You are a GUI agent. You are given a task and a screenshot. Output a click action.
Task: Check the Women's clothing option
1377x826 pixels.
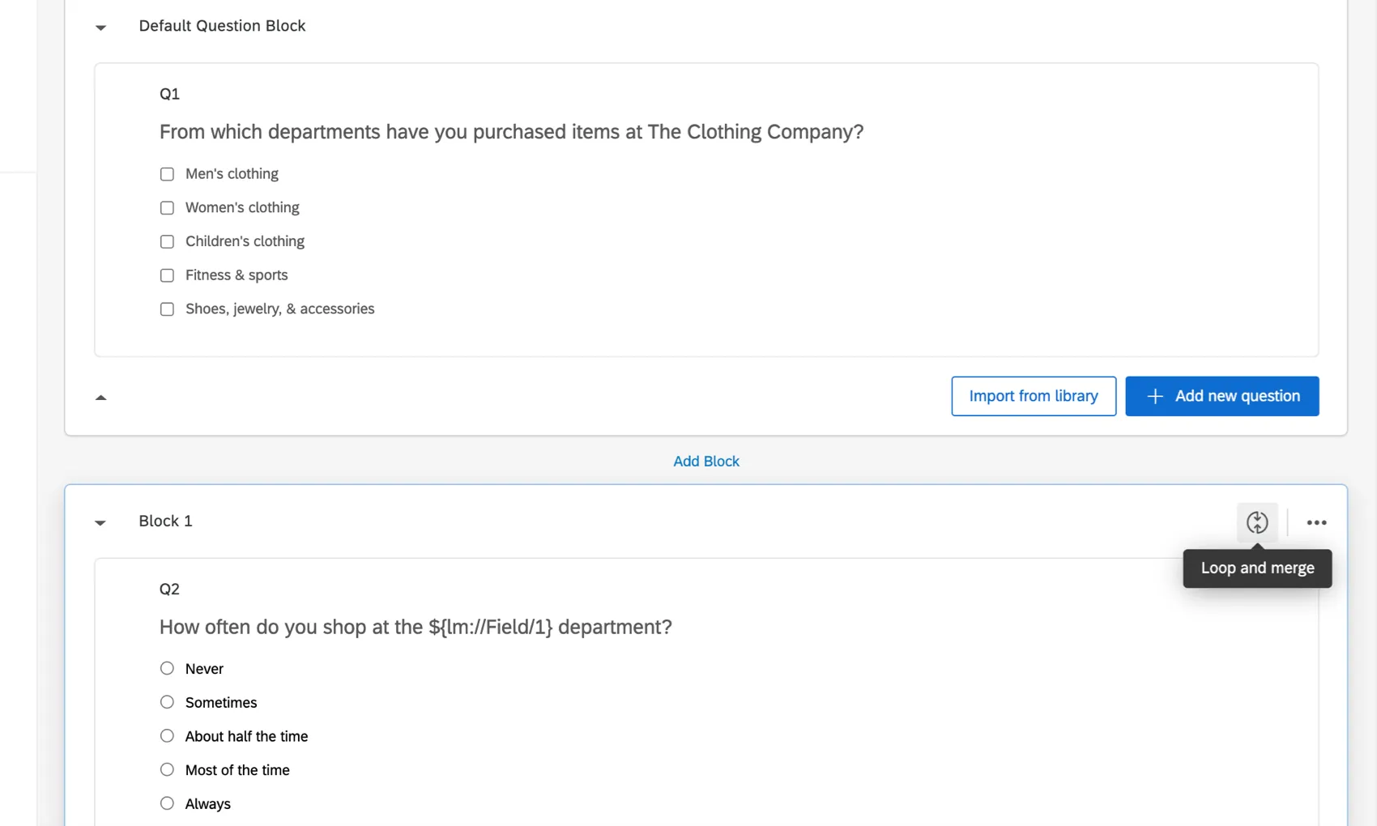(167, 207)
